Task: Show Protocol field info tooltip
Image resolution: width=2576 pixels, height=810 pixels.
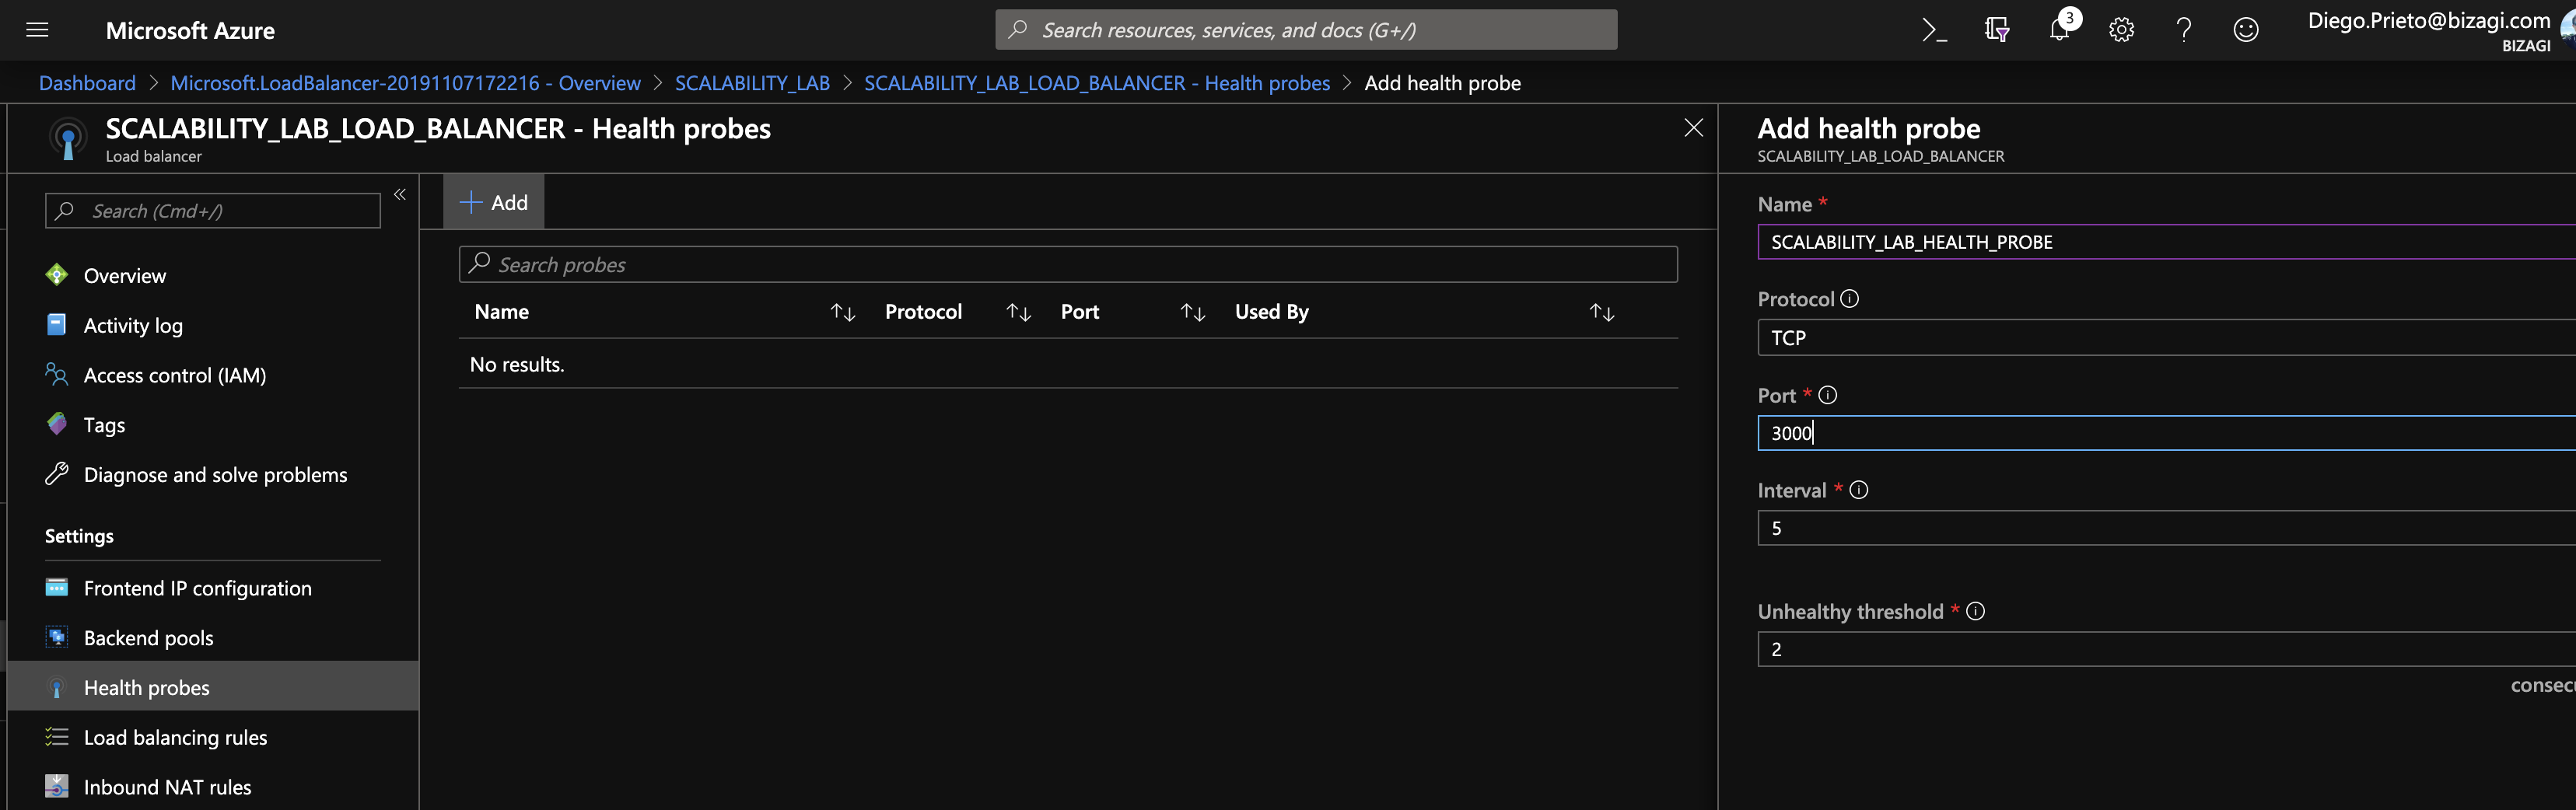Action: 1850,299
